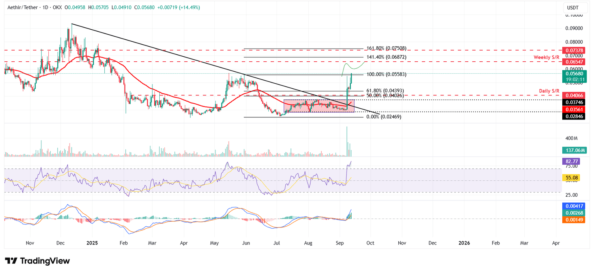
Task: Select the Daily S/R text label
Action: (x=549, y=91)
